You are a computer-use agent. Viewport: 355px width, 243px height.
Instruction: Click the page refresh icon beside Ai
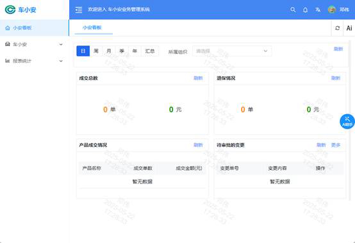click(337, 28)
